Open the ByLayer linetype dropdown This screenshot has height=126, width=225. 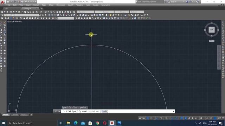104,12
